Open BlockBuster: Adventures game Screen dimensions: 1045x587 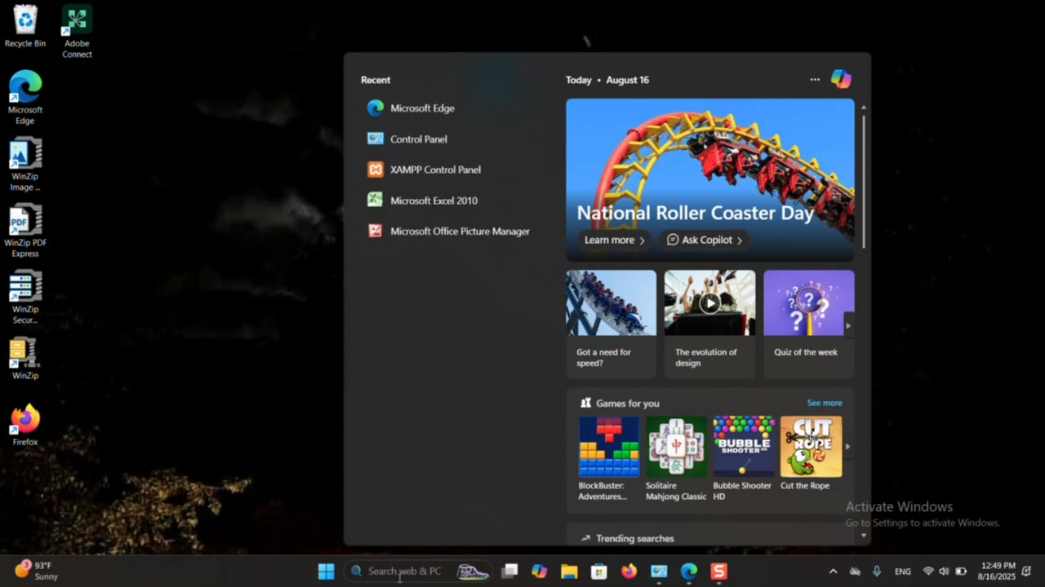click(x=609, y=459)
